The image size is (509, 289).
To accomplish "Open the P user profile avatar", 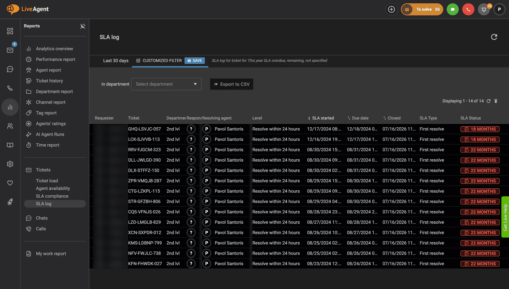I will 499,9.
